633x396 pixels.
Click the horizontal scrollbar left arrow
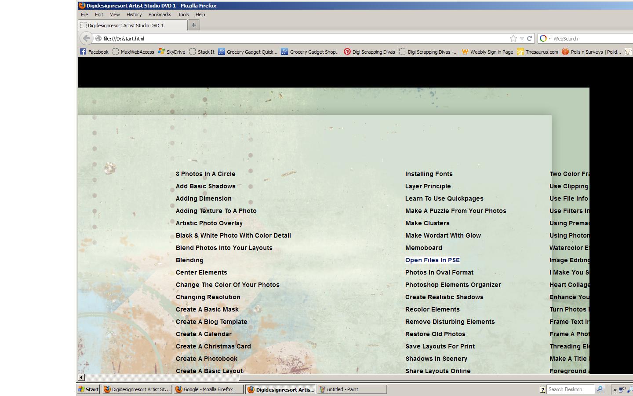tap(81, 377)
